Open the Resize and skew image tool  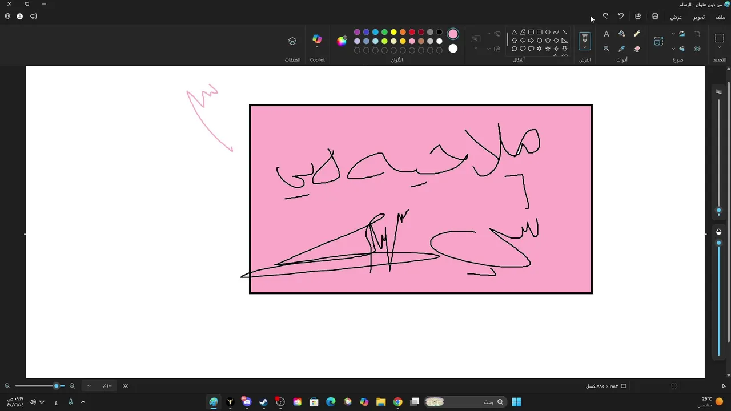click(658, 41)
